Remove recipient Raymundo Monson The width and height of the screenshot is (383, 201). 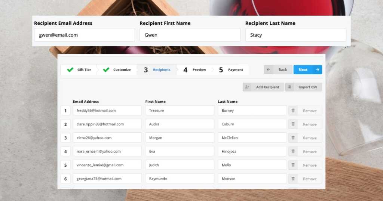(305, 179)
